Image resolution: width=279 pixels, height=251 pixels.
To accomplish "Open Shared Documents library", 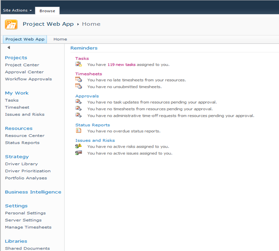I will 27,248.
